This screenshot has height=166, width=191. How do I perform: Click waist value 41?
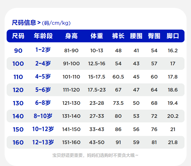(136, 51)
